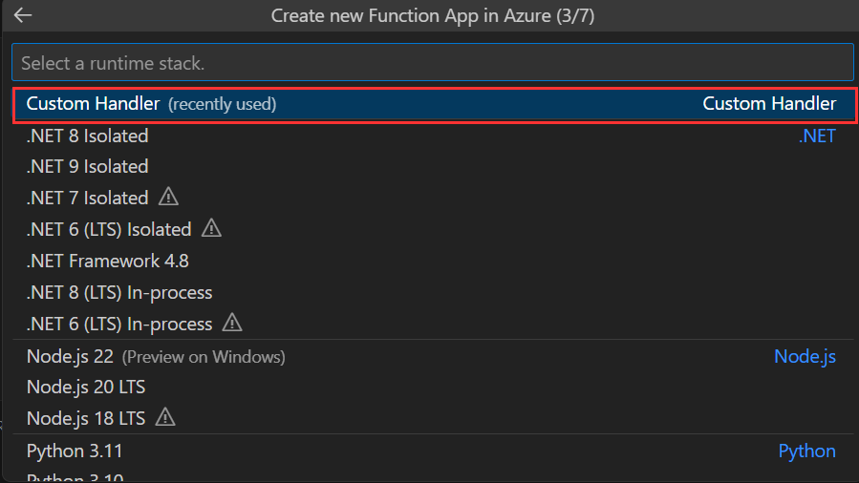This screenshot has width=859, height=483.
Task: Focus the 'Select a runtime stack' input
Action: coord(433,63)
